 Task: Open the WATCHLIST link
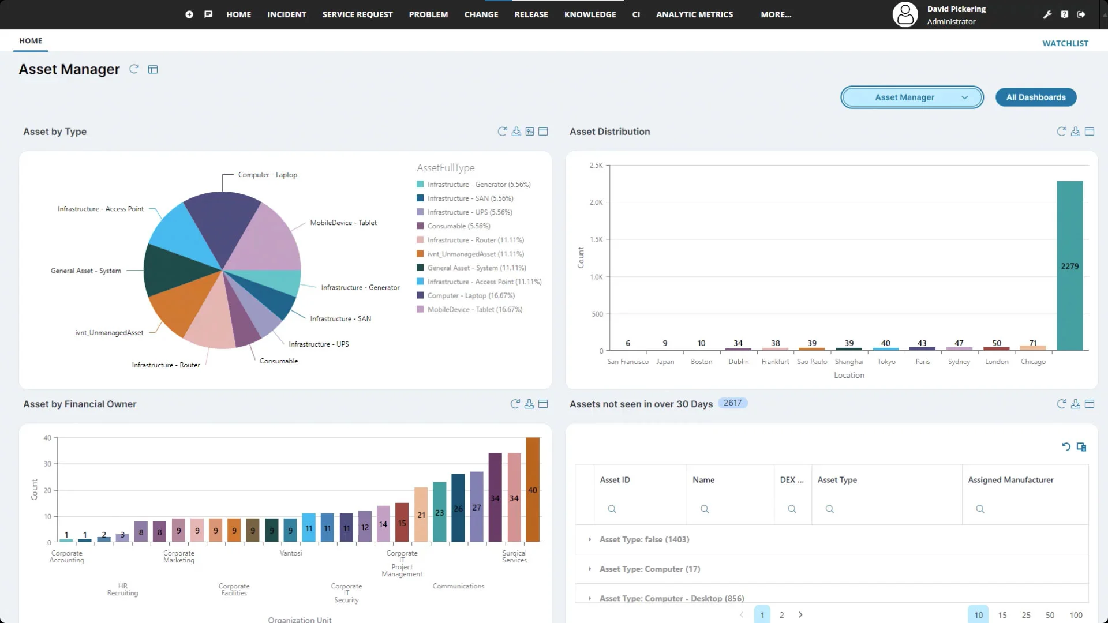(x=1065, y=43)
